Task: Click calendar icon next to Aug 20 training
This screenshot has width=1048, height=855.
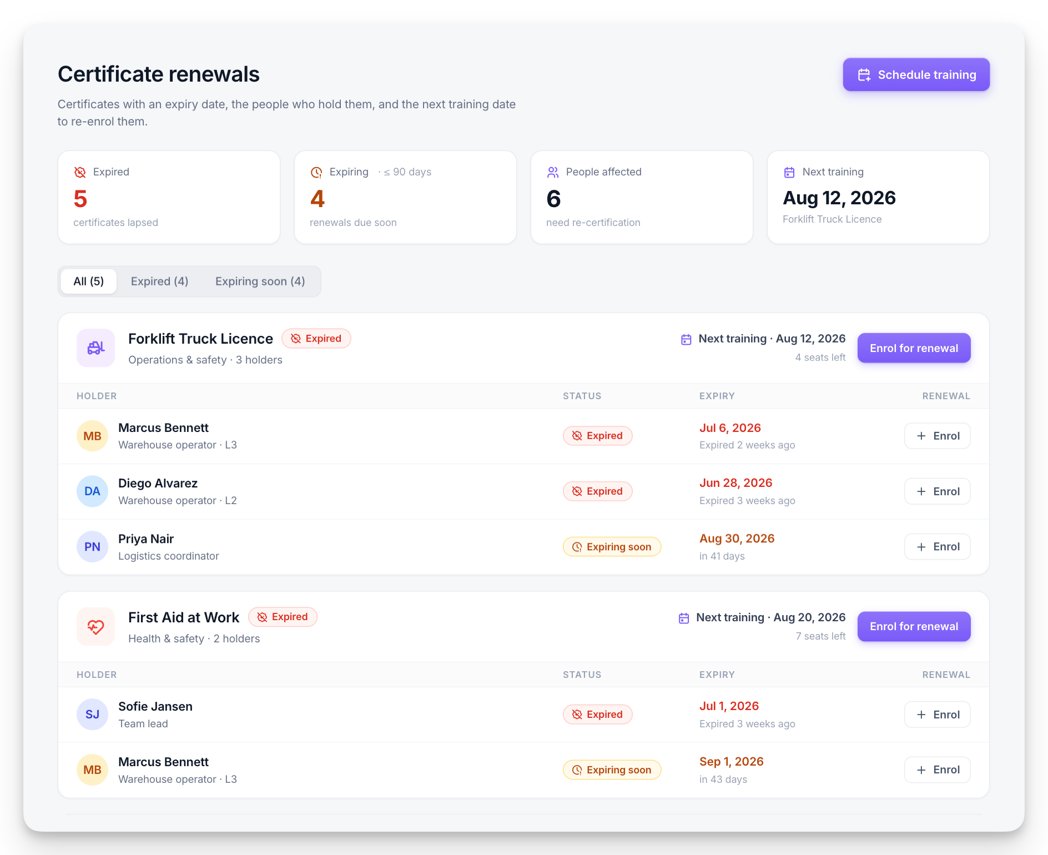Action: point(684,618)
